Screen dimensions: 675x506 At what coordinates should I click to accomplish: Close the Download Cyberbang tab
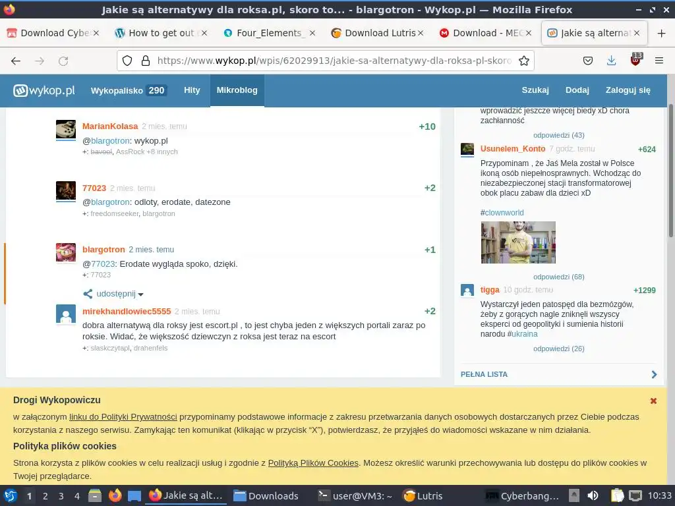tap(96, 33)
